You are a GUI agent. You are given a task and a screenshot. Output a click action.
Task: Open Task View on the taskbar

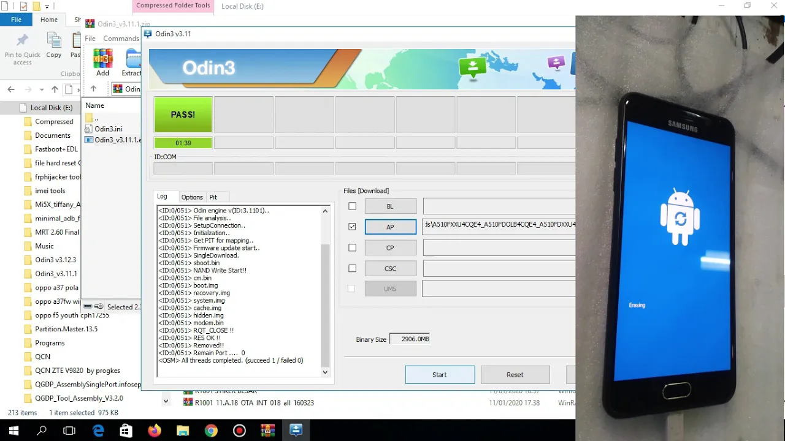[69, 431]
